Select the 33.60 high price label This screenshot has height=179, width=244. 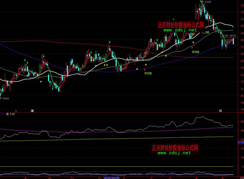(207, 2)
